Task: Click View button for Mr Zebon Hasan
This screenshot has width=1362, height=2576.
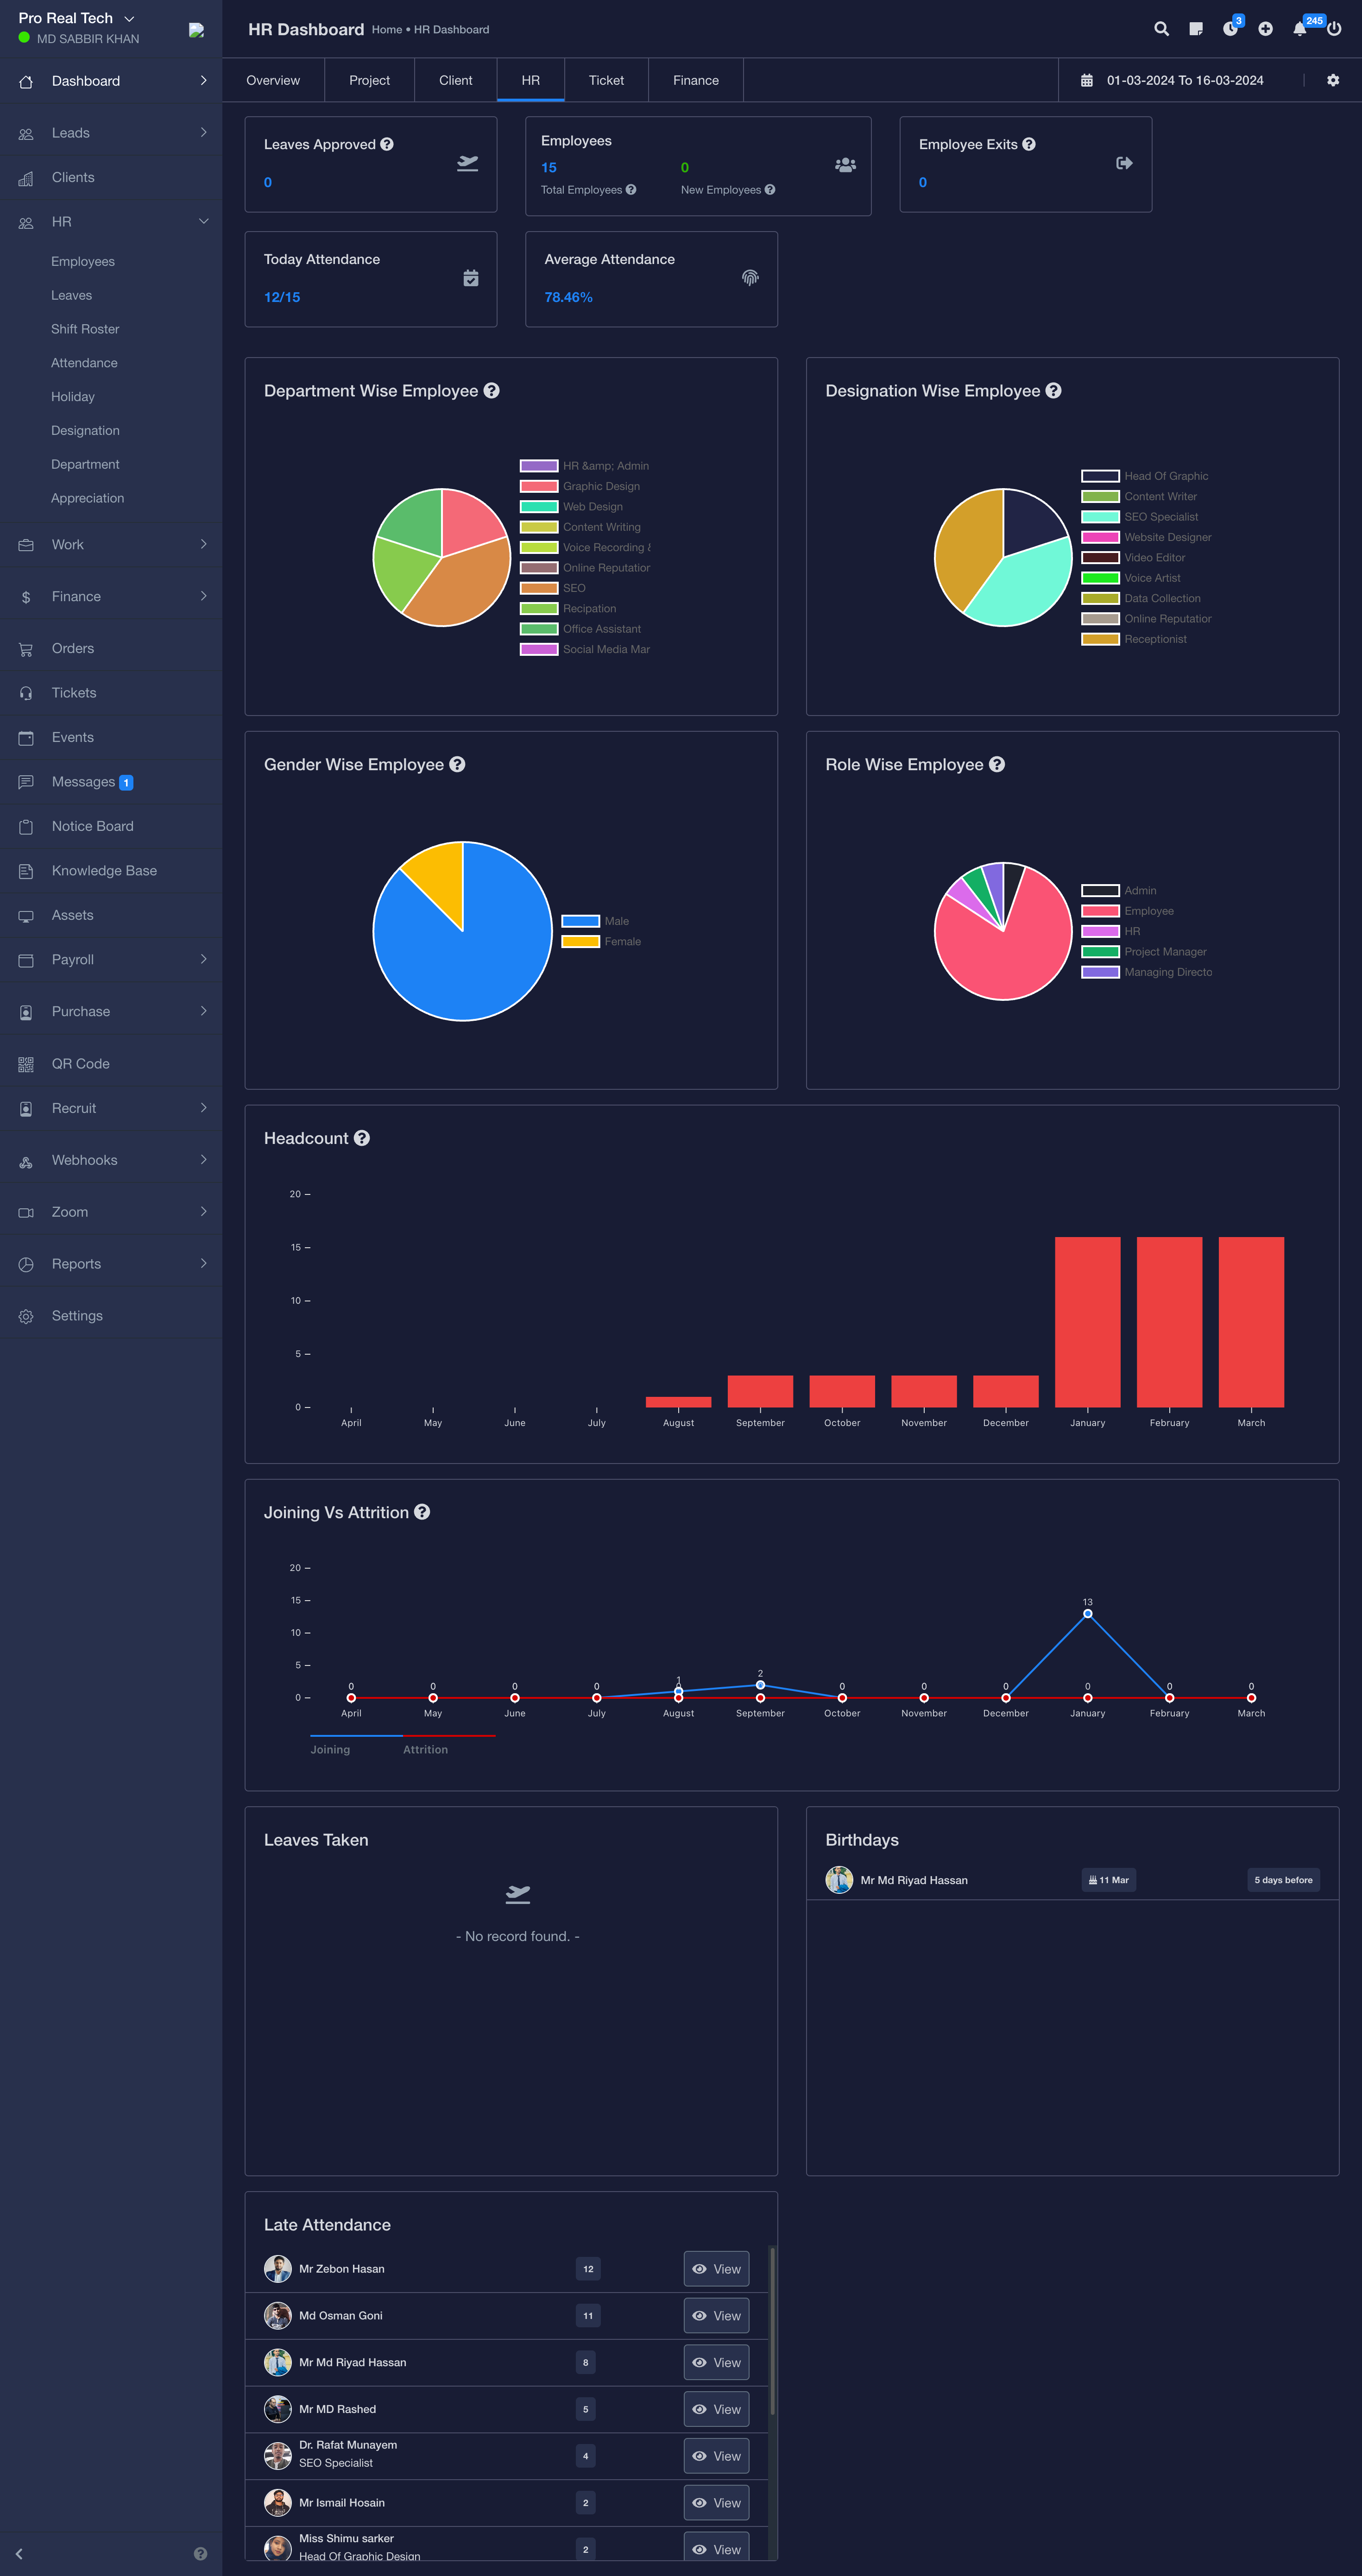Action: point(716,2269)
